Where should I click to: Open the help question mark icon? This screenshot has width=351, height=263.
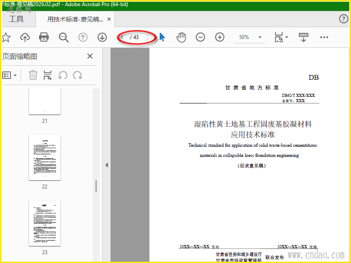pos(344,19)
